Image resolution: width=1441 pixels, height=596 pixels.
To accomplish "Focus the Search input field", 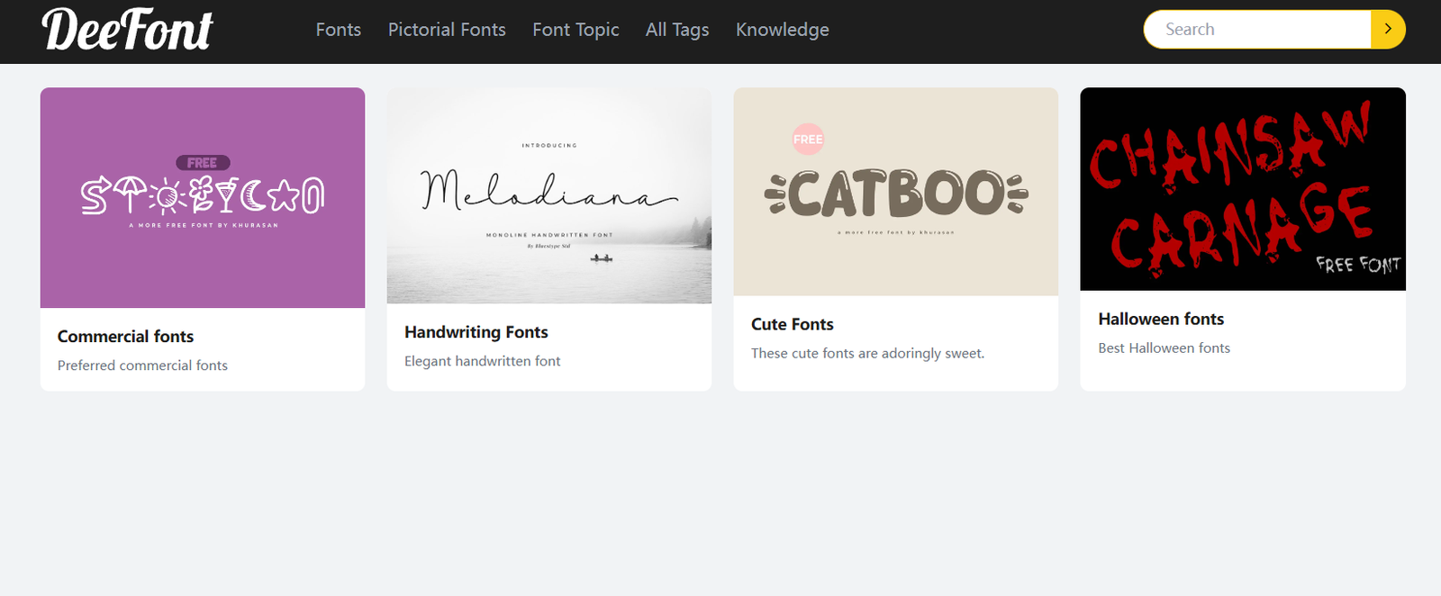I will pyautogui.click(x=1256, y=30).
